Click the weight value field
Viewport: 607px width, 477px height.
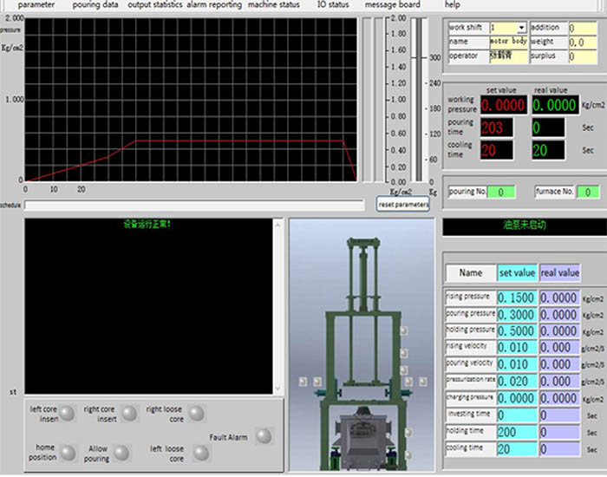pos(583,42)
